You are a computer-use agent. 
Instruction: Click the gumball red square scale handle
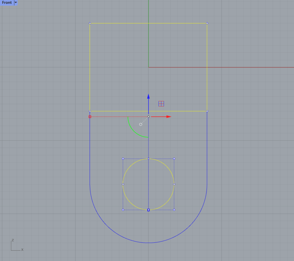point(90,117)
